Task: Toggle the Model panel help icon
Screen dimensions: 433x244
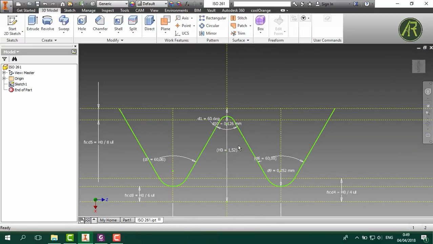Action: tap(74, 52)
